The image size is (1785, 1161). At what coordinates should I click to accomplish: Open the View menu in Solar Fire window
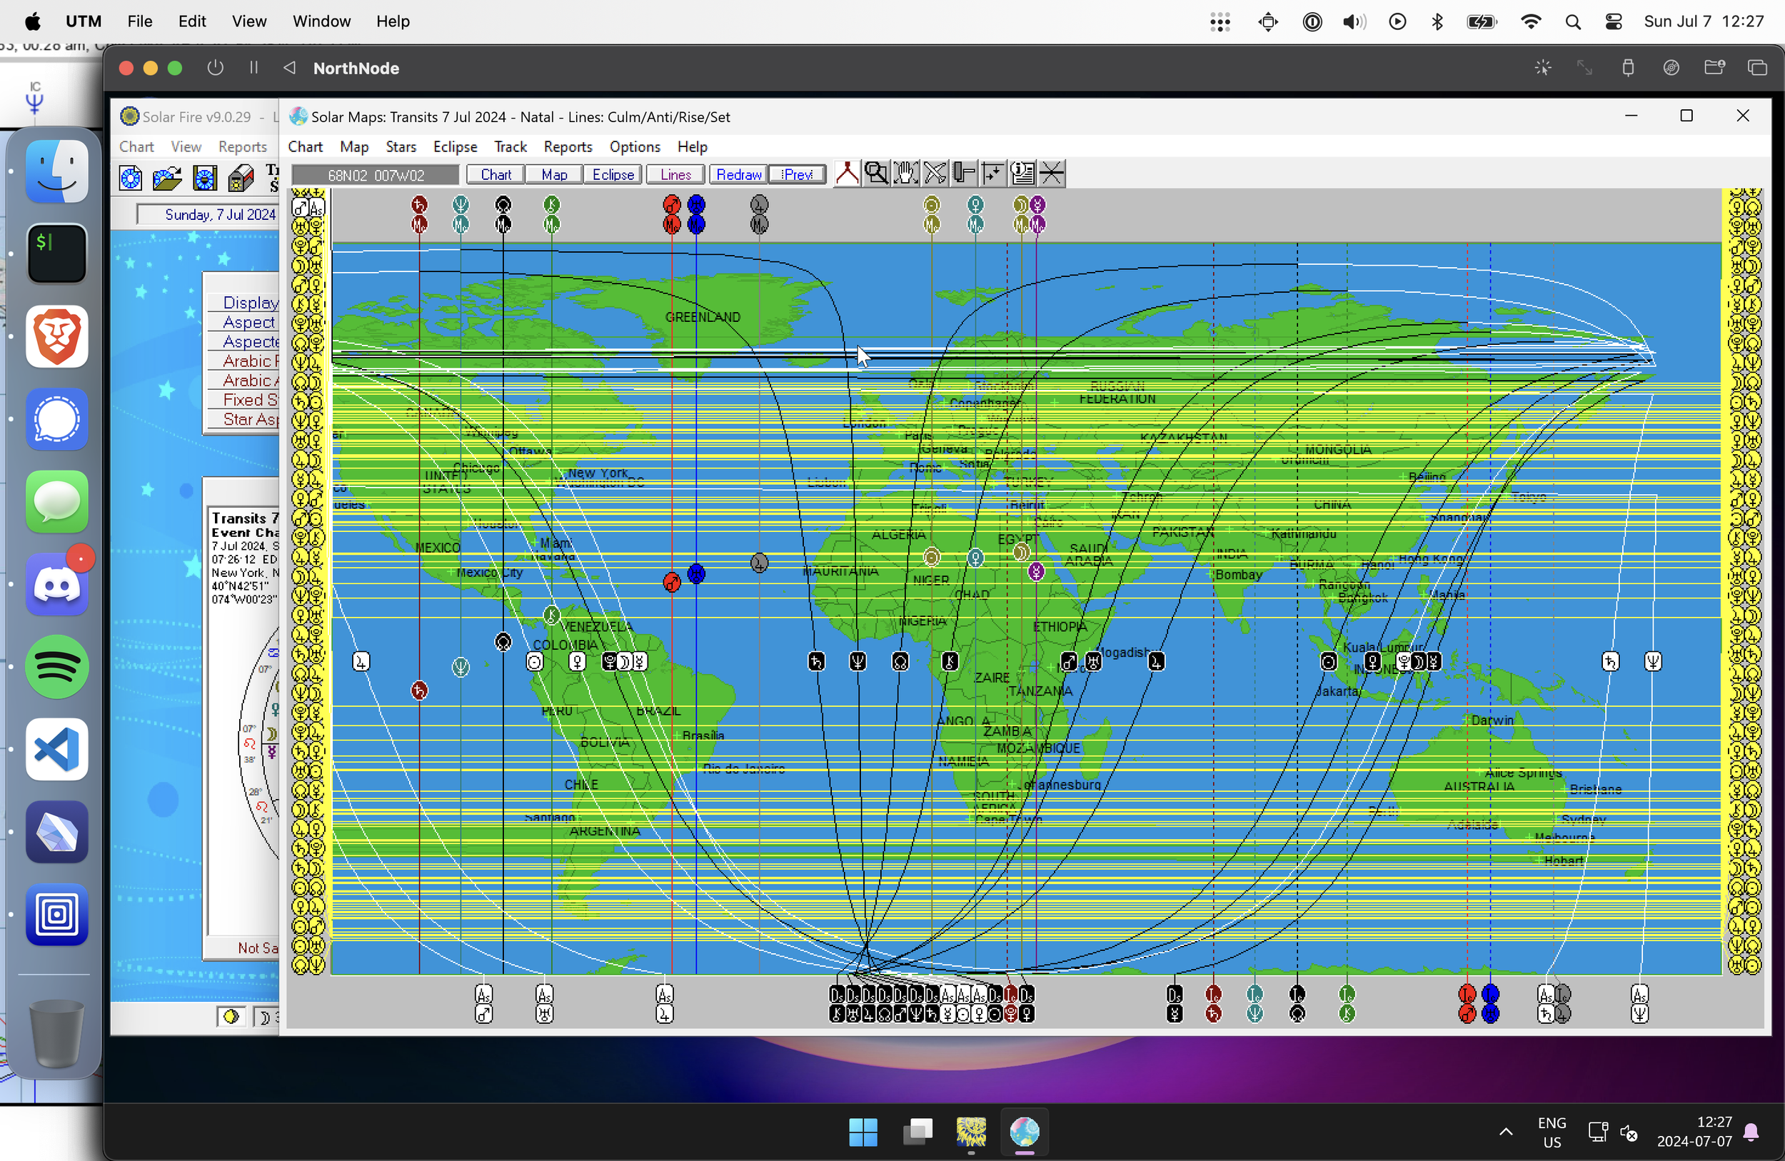point(185,146)
